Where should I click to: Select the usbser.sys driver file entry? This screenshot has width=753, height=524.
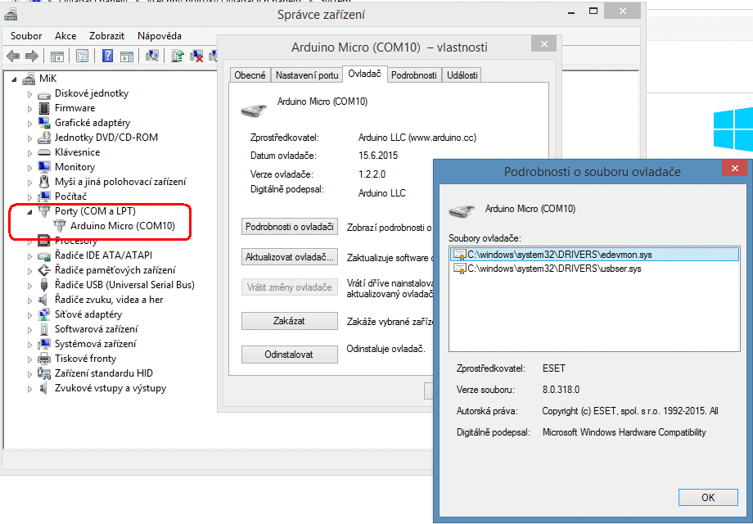pyautogui.click(x=594, y=269)
